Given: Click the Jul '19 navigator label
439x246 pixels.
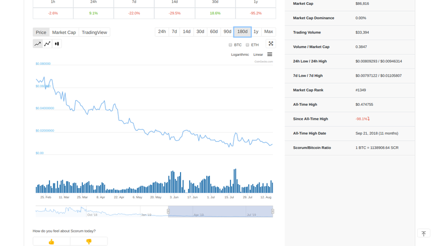Looking at the screenshot, I should [251, 215].
